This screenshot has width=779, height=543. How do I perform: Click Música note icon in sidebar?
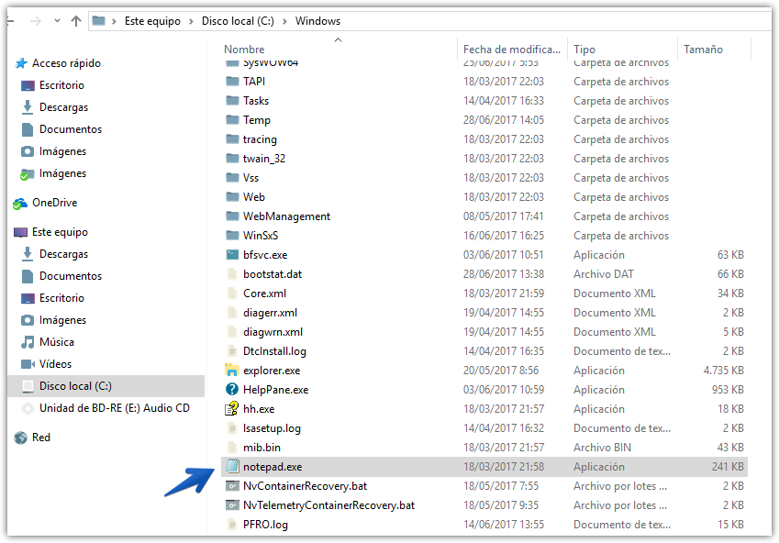click(28, 342)
